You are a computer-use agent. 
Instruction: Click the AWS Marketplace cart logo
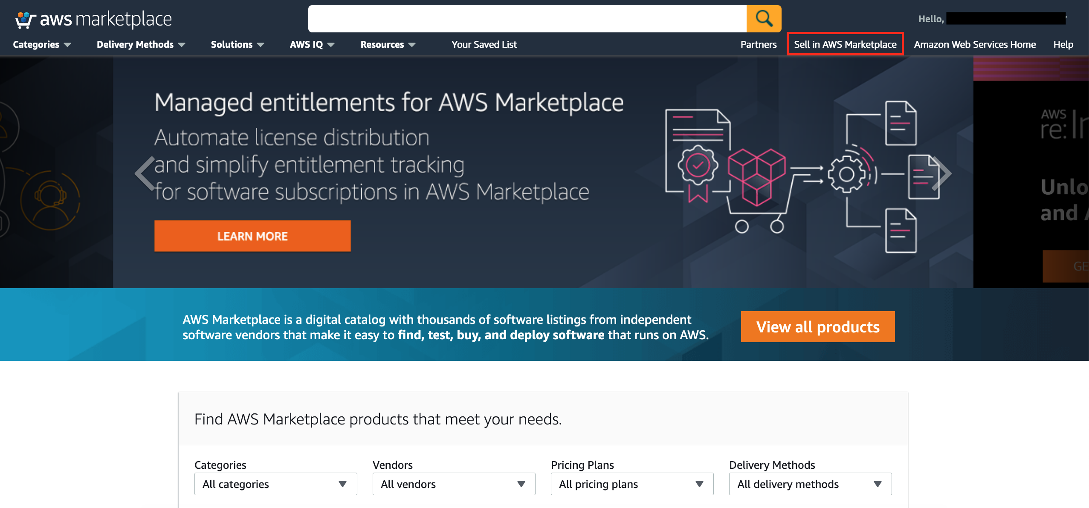pos(25,20)
